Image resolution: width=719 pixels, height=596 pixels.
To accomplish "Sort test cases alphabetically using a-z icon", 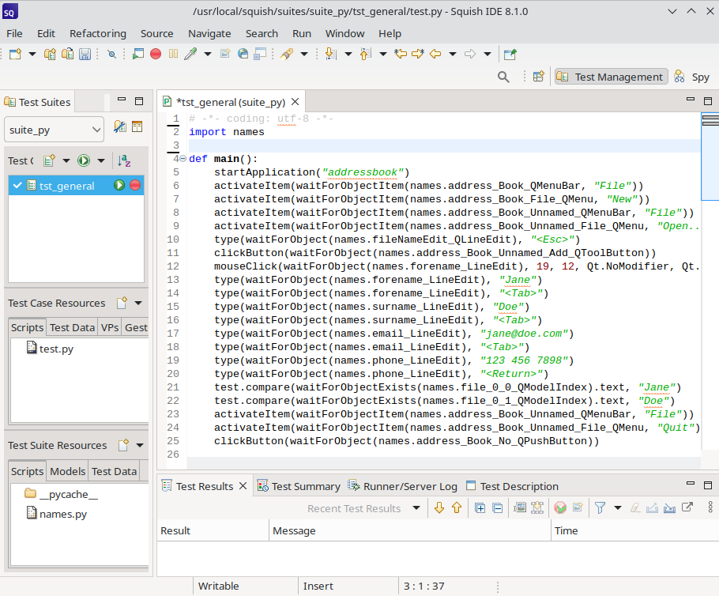I will point(124,160).
